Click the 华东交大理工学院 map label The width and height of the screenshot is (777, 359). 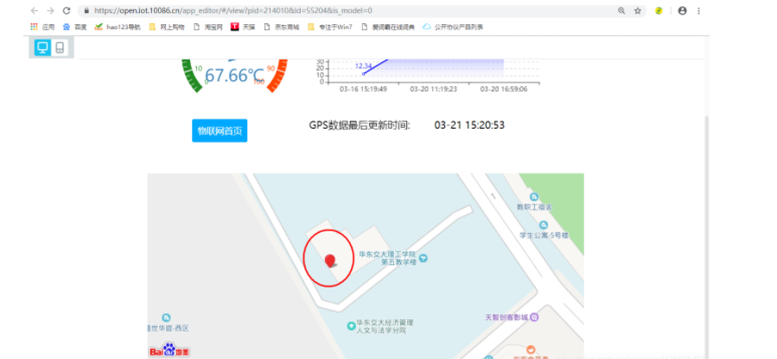tap(386, 255)
